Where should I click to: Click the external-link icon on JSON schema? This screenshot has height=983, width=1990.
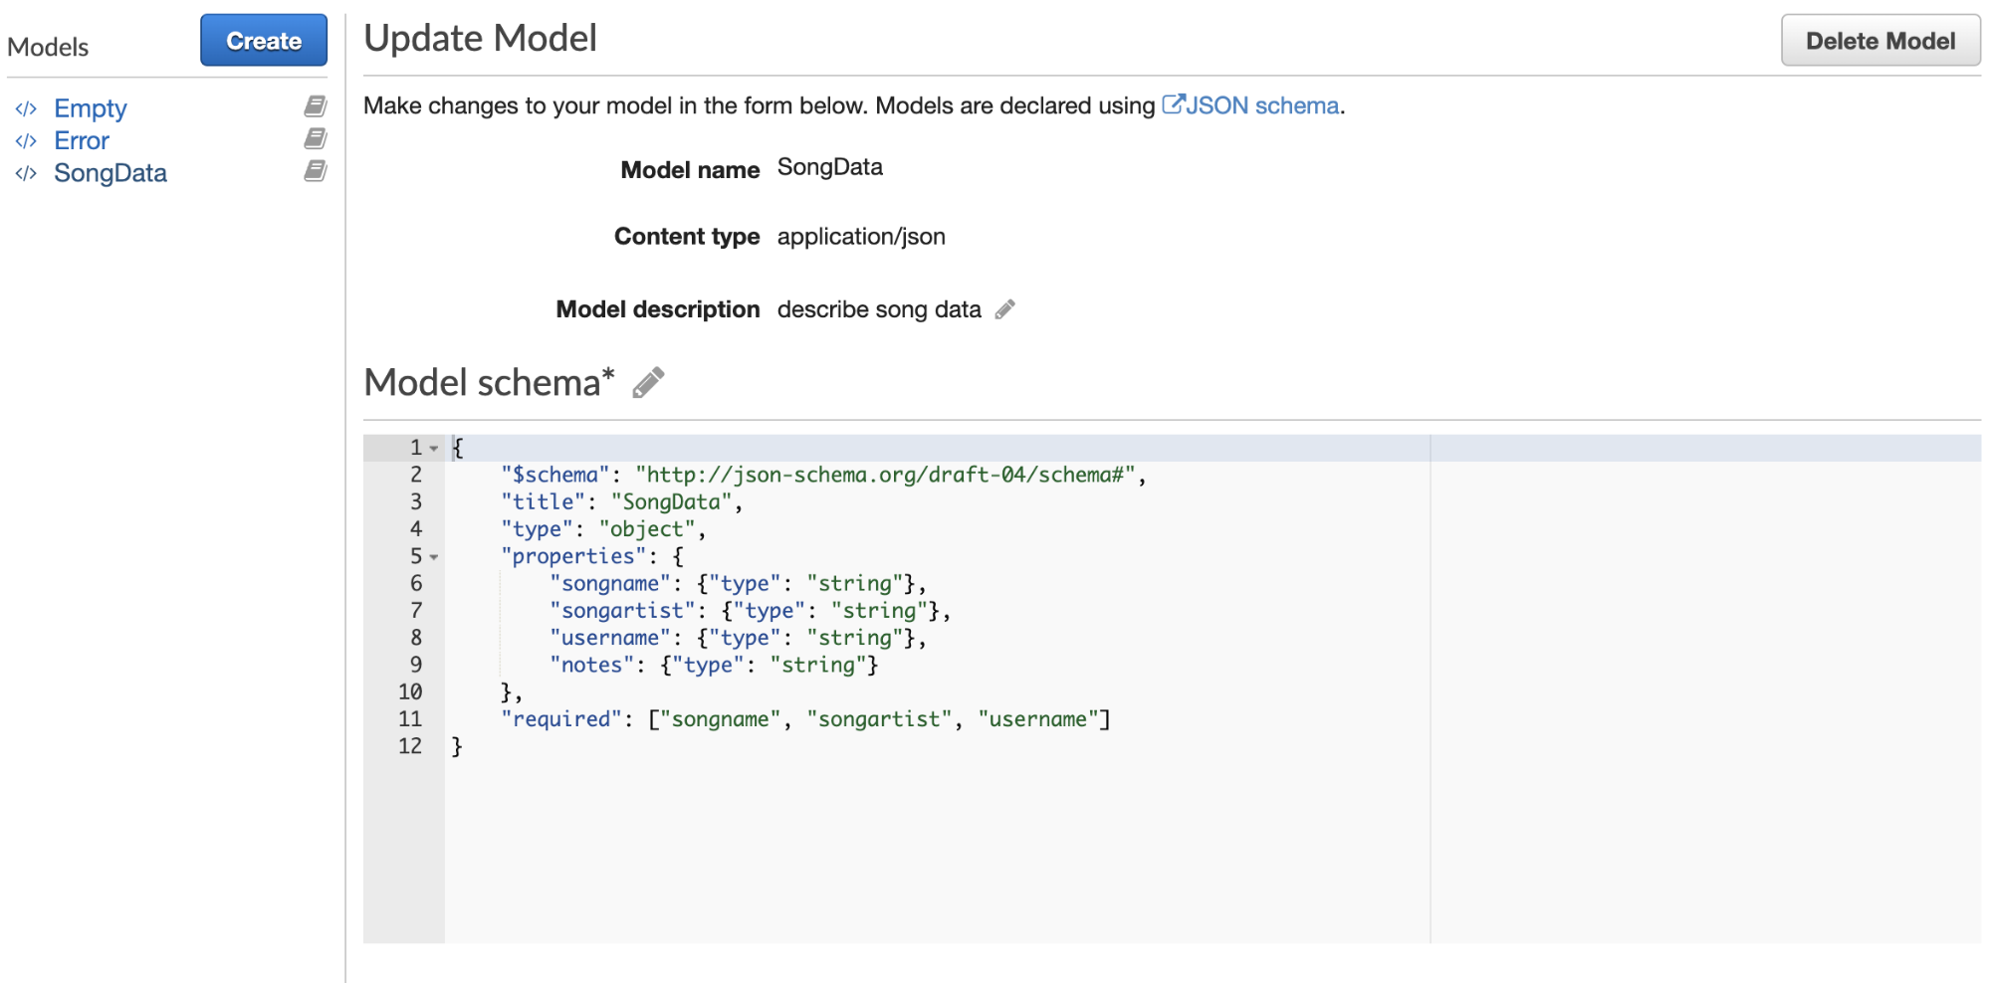pyautogui.click(x=1175, y=102)
